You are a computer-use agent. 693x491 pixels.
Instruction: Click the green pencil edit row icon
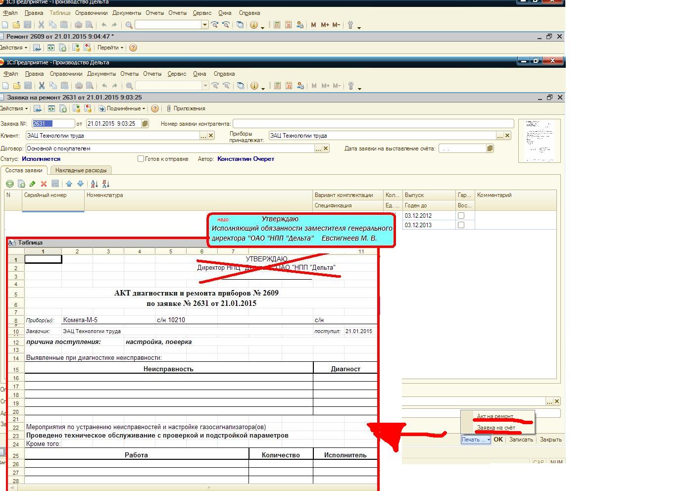click(32, 184)
